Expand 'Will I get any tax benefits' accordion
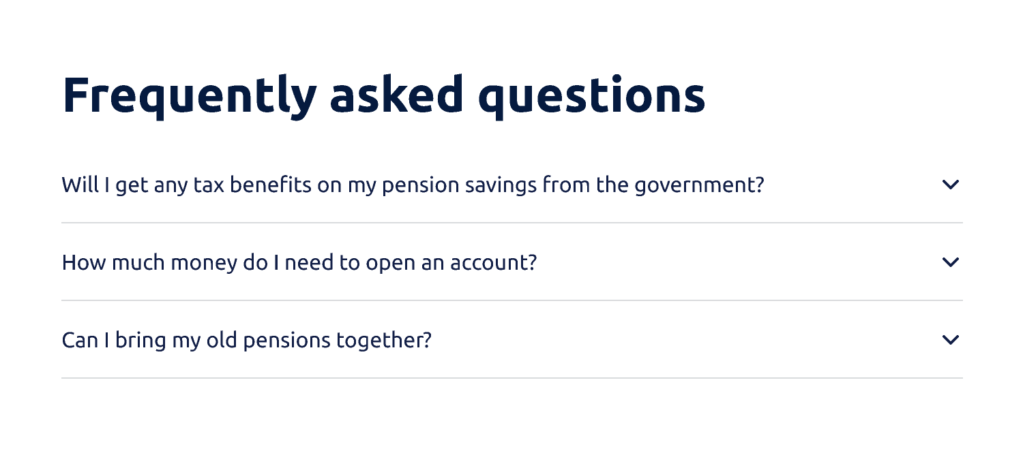The height and width of the screenshot is (455, 1023). [x=512, y=184]
